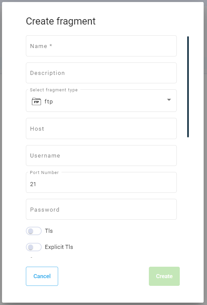Viewport: 207px width, 305px height.
Task: Enable the Tls toggle switch
Action: coord(34,231)
